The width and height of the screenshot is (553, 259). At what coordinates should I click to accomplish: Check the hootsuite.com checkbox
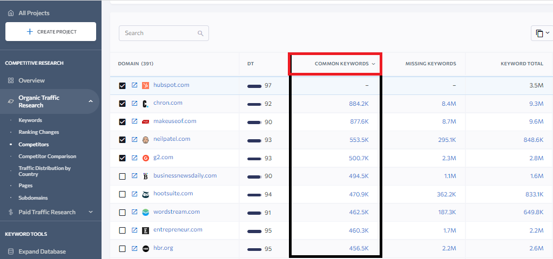tap(123, 194)
